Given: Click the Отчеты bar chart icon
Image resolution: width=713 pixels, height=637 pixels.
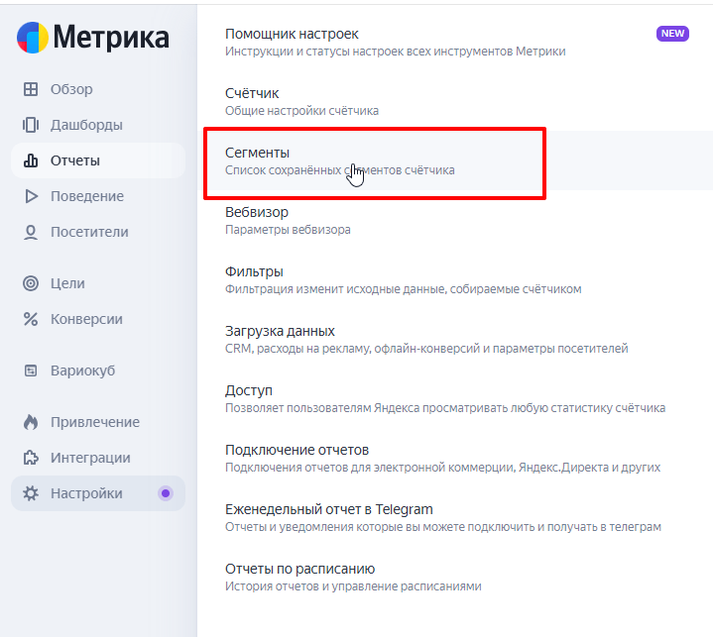Looking at the screenshot, I should click(31, 160).
